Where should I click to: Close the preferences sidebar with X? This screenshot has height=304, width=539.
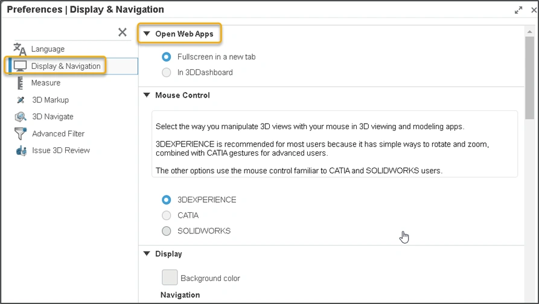123,32
